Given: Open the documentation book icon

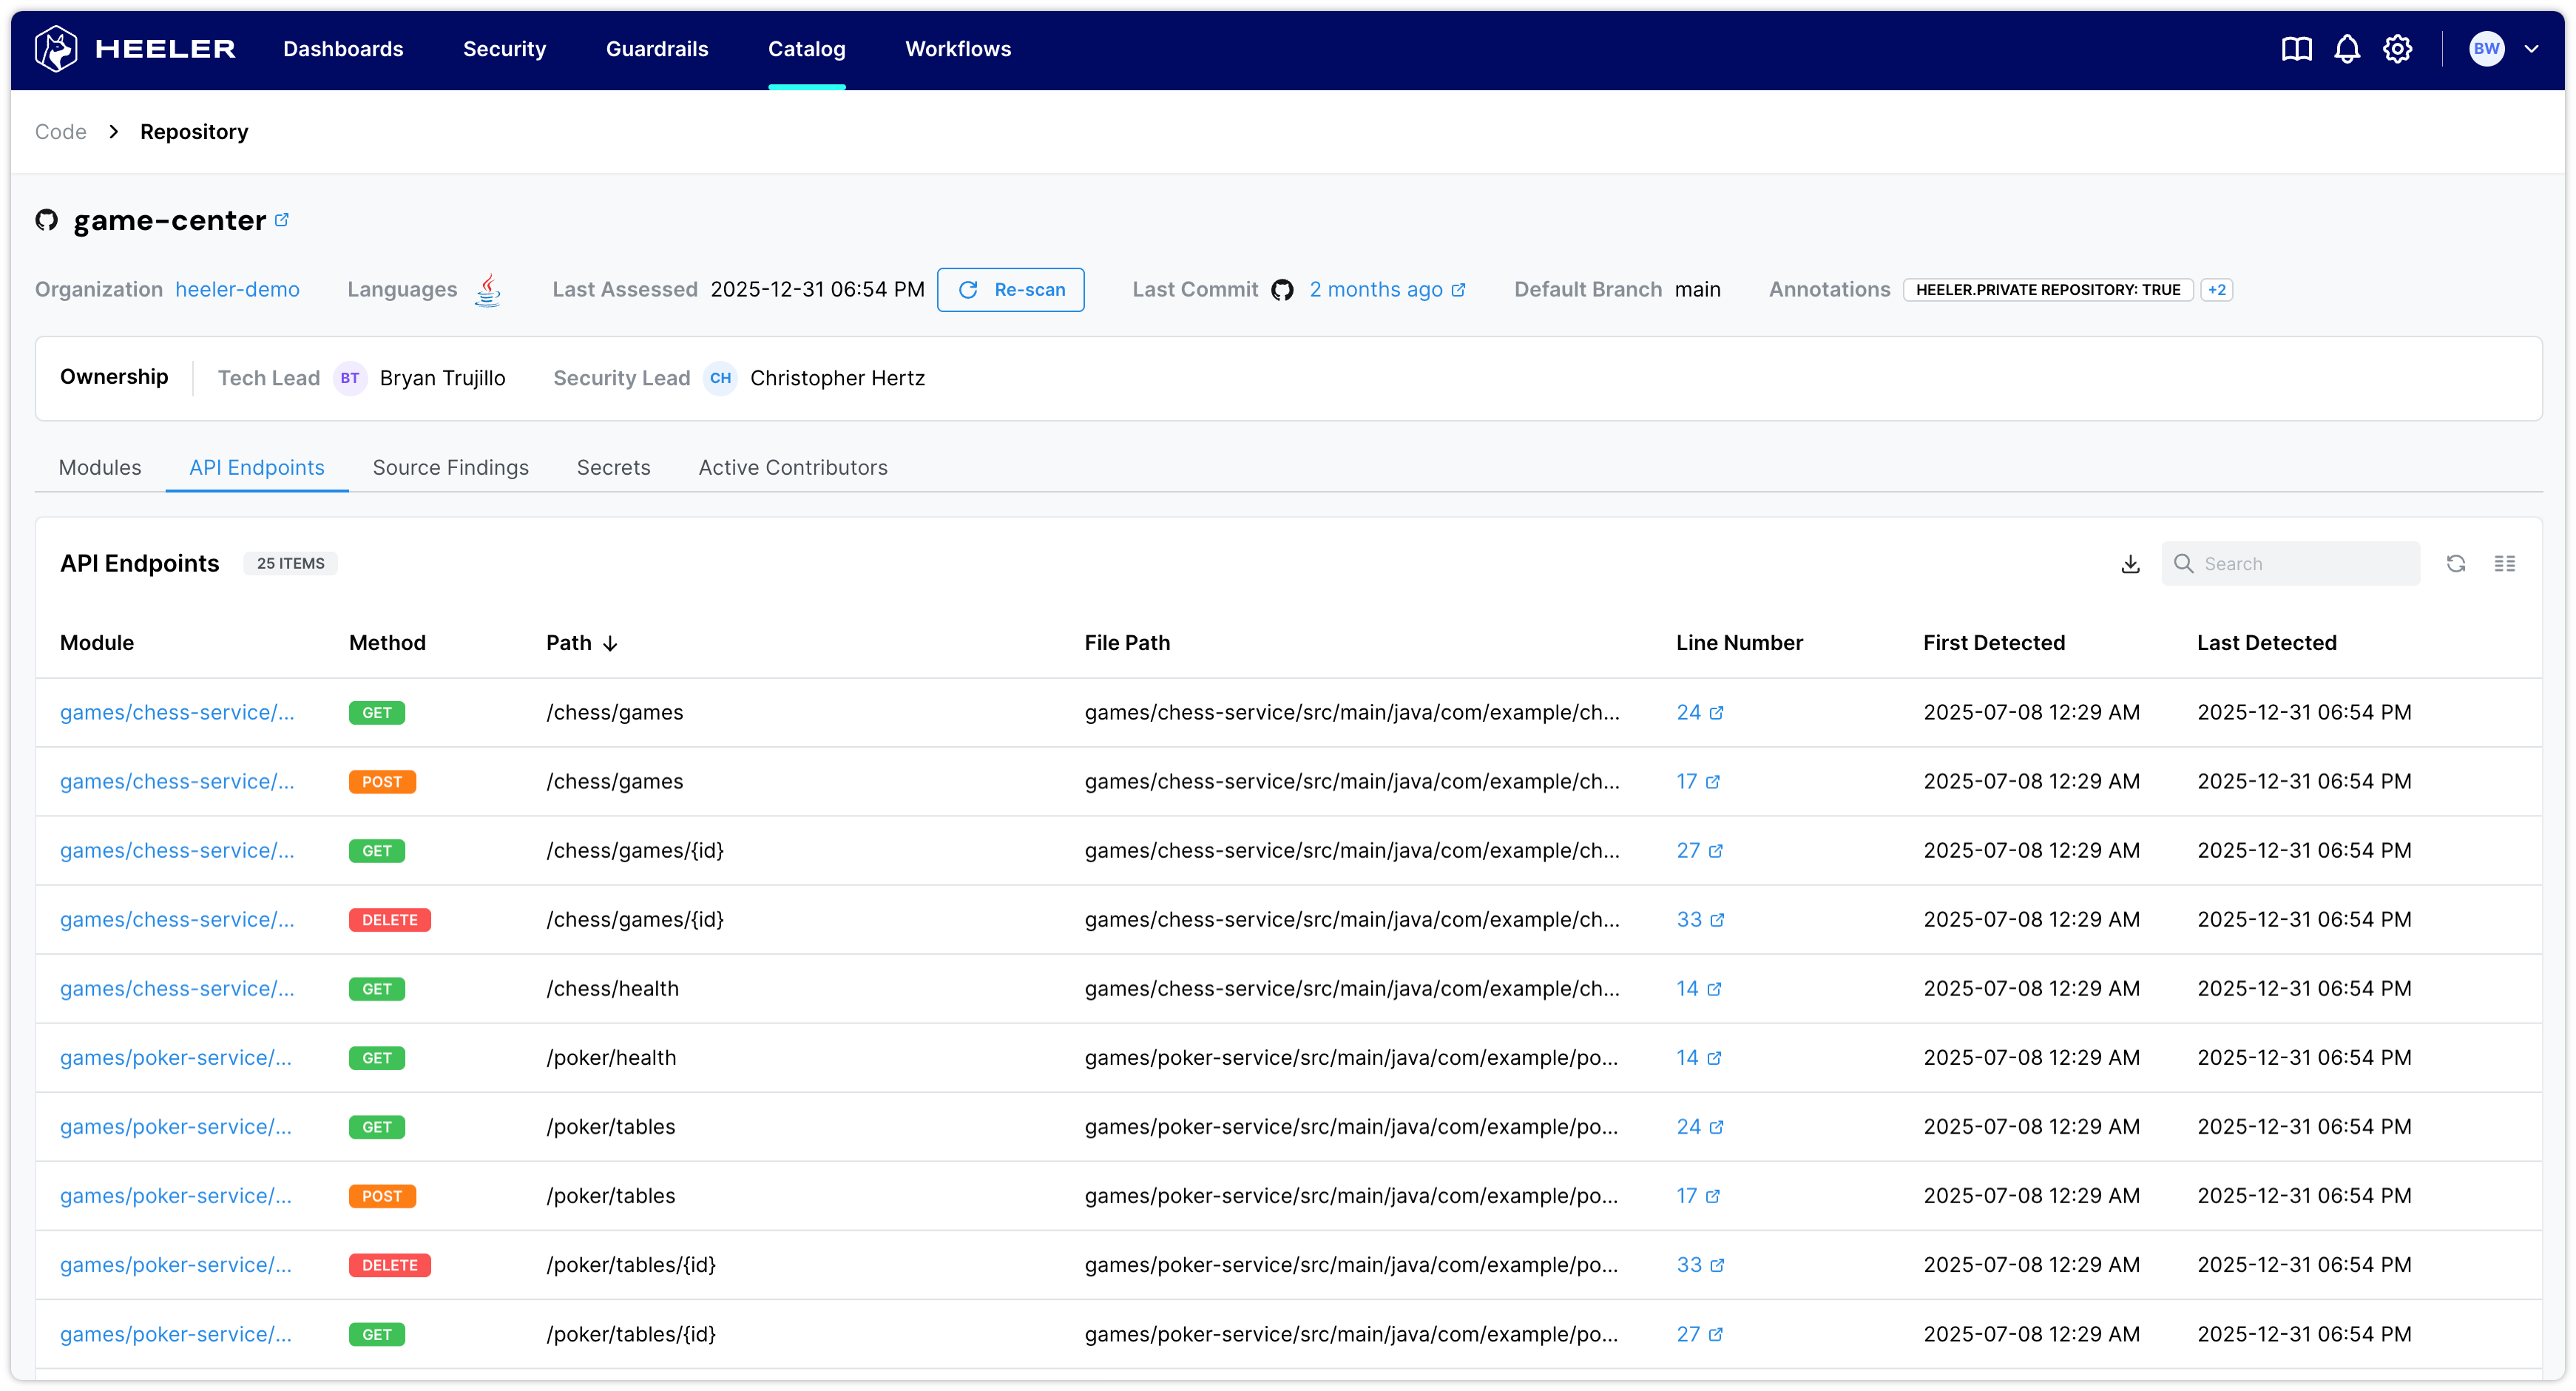Looking at the screenshot, I should [2296, 49].
